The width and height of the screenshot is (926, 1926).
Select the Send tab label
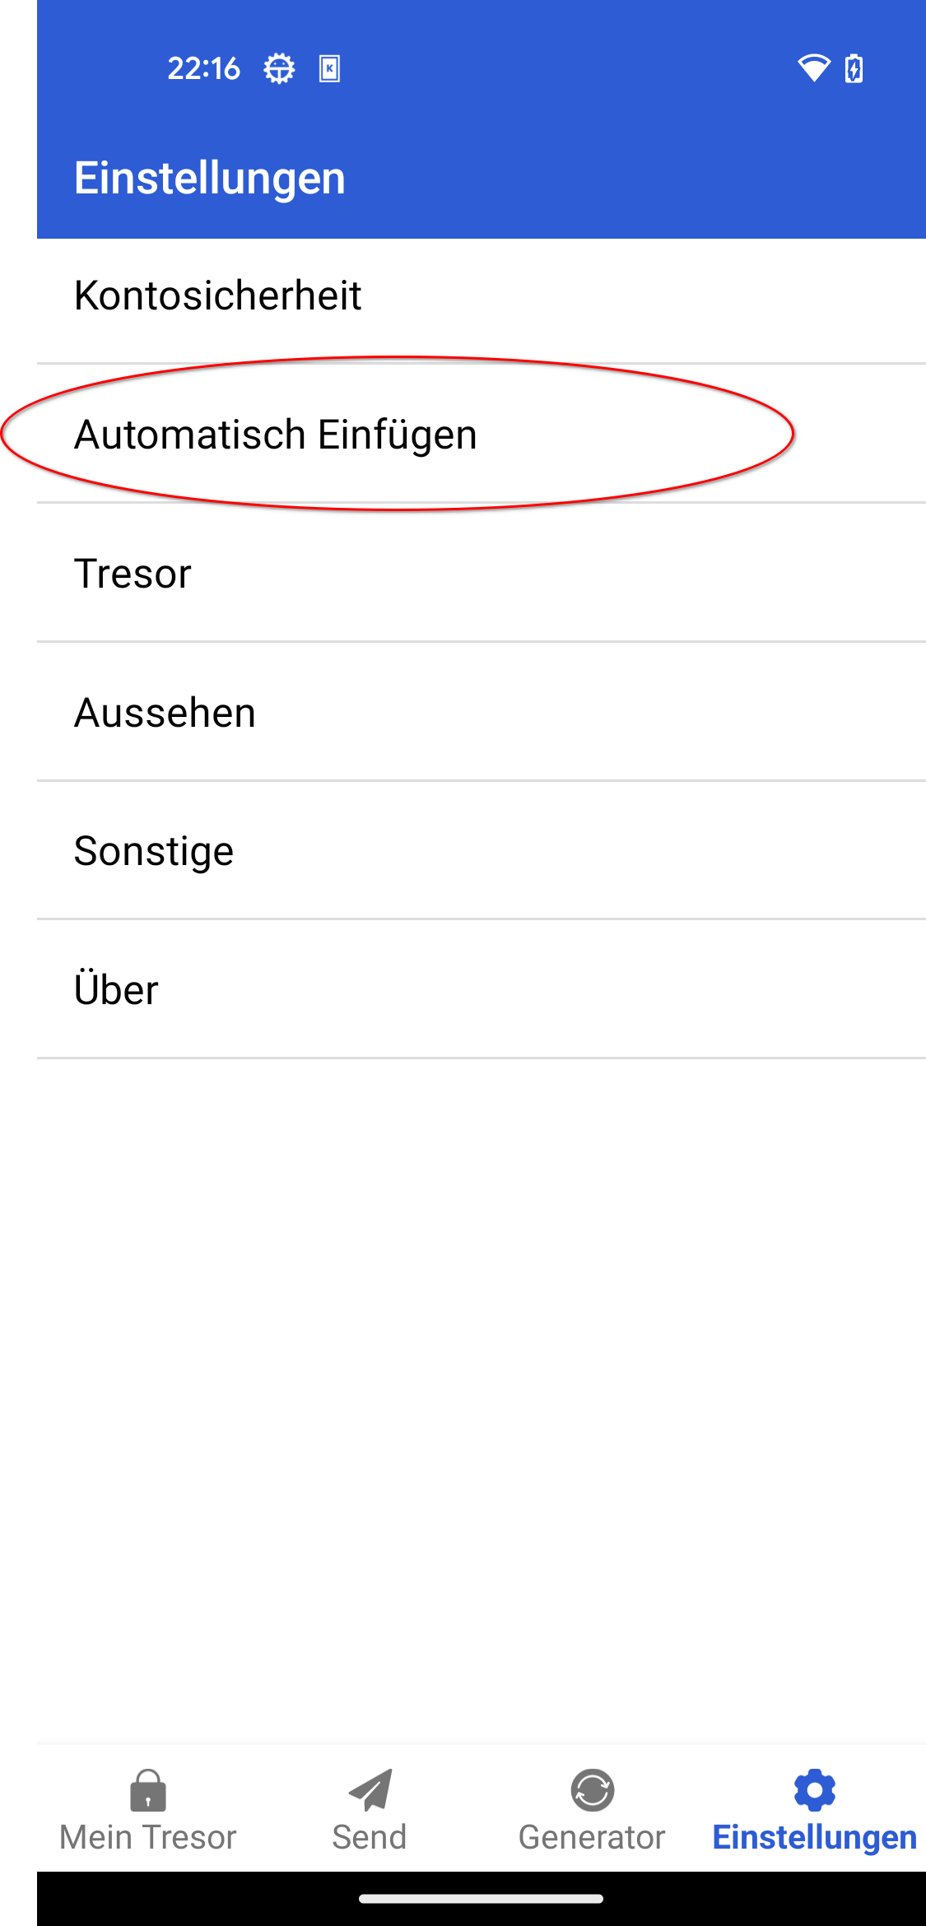click(370, 1837)
